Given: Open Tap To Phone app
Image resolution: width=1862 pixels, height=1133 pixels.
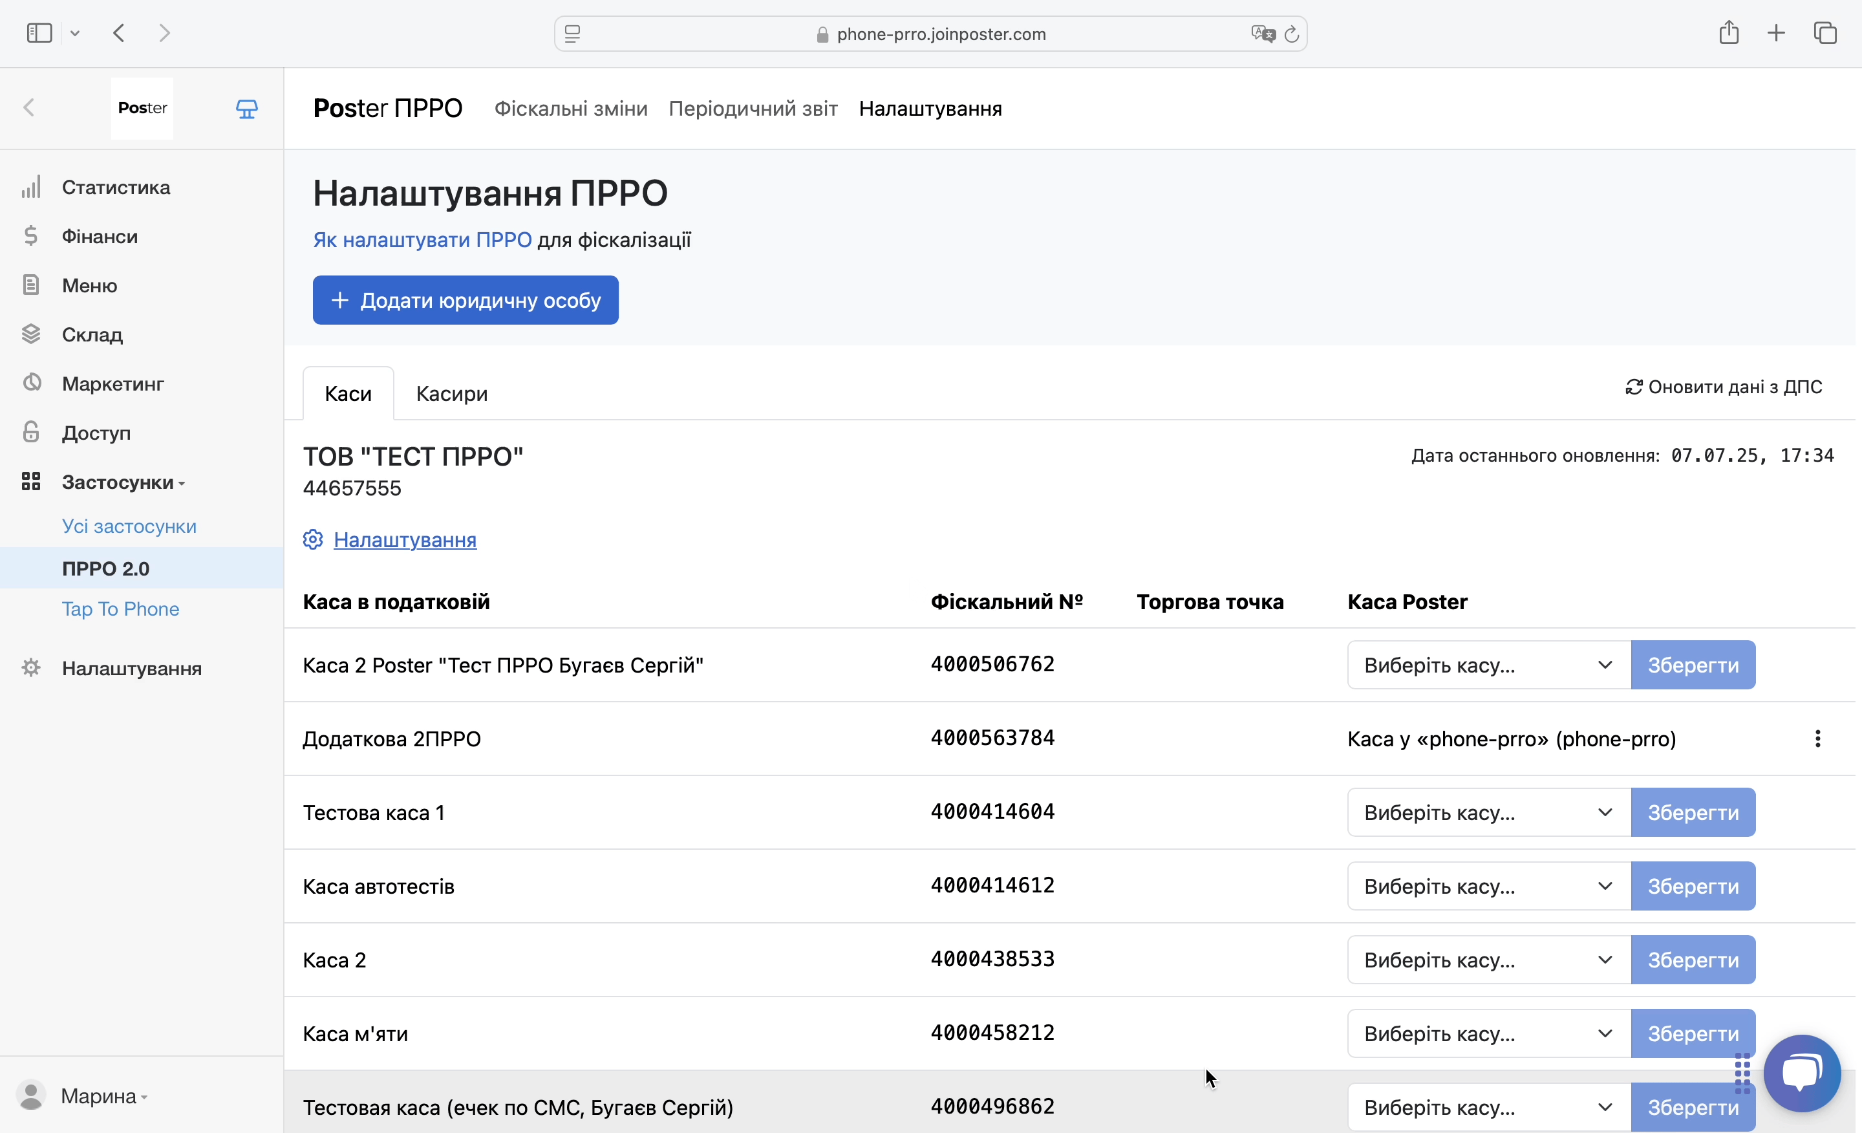Looking at the screenshot, I should pos(120,609).
